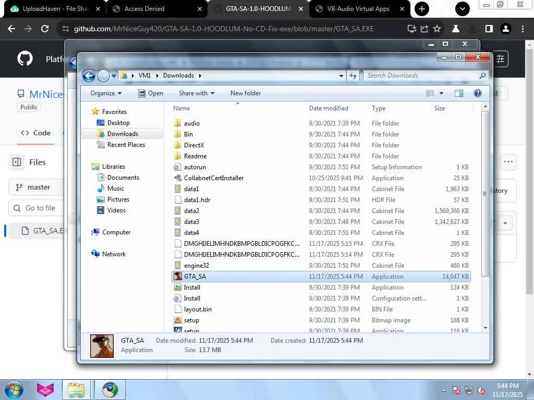Open File Explorer taskbar icon

coord(76,390)
